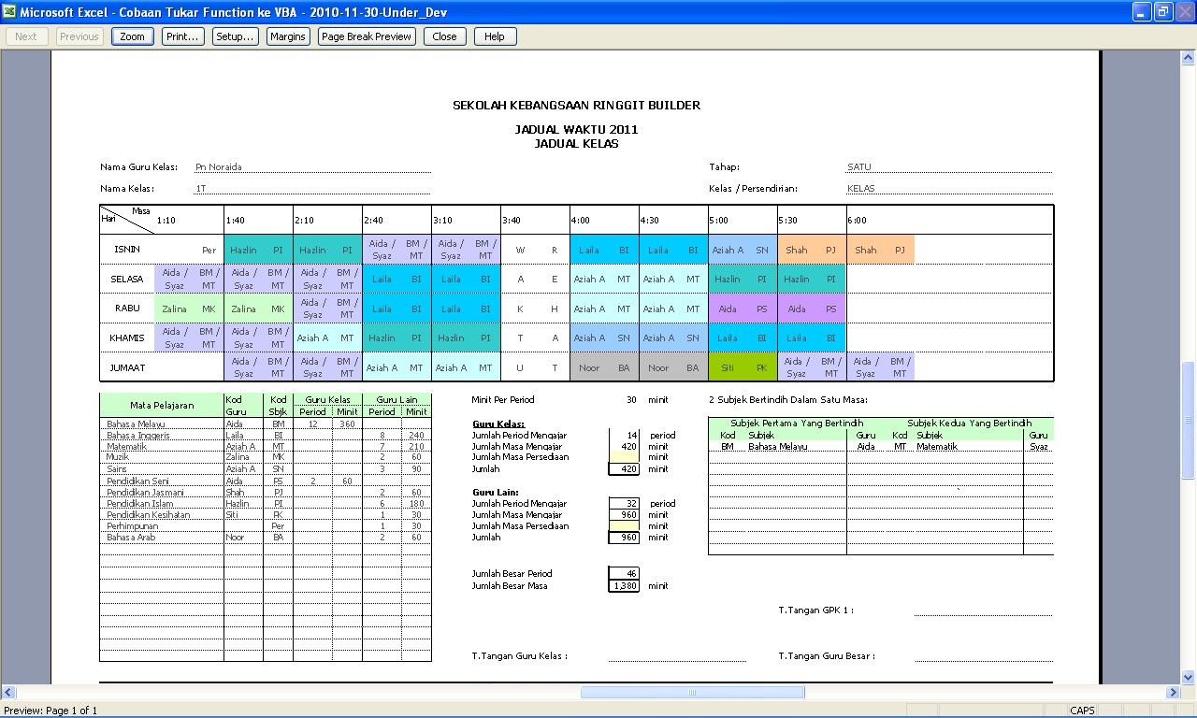The image size is (1197, 718).
Task: Click the green Siti PK timetable cell
Action: coord(743,367)
